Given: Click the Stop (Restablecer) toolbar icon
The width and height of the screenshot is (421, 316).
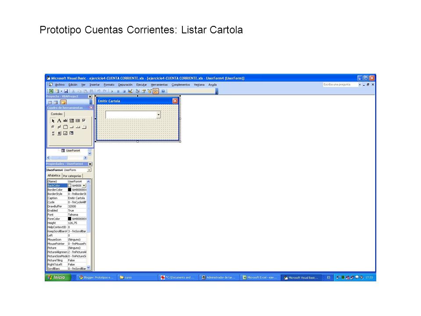Looking at the screenshot, I should tap(124, 91).
